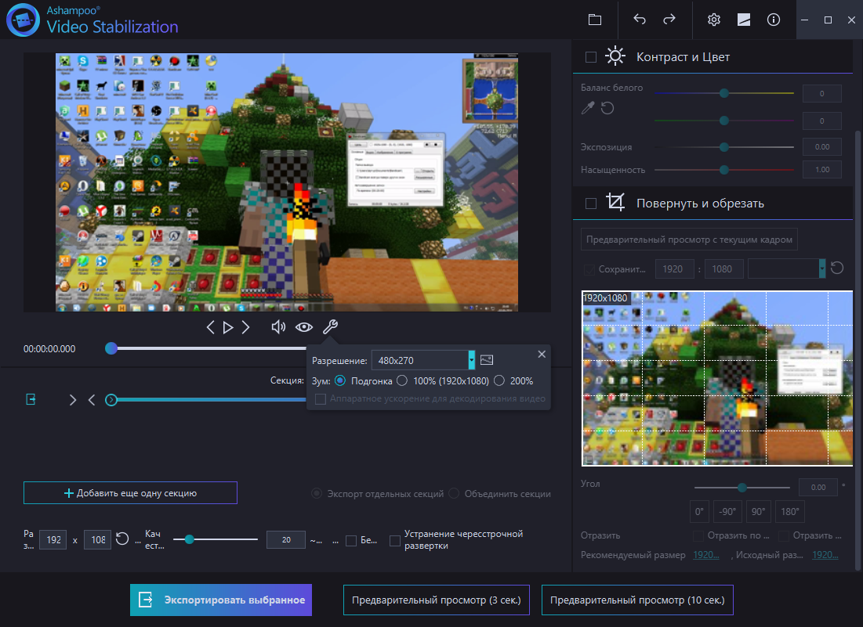Switch the skin or theme icon

(x=744, y=20)
